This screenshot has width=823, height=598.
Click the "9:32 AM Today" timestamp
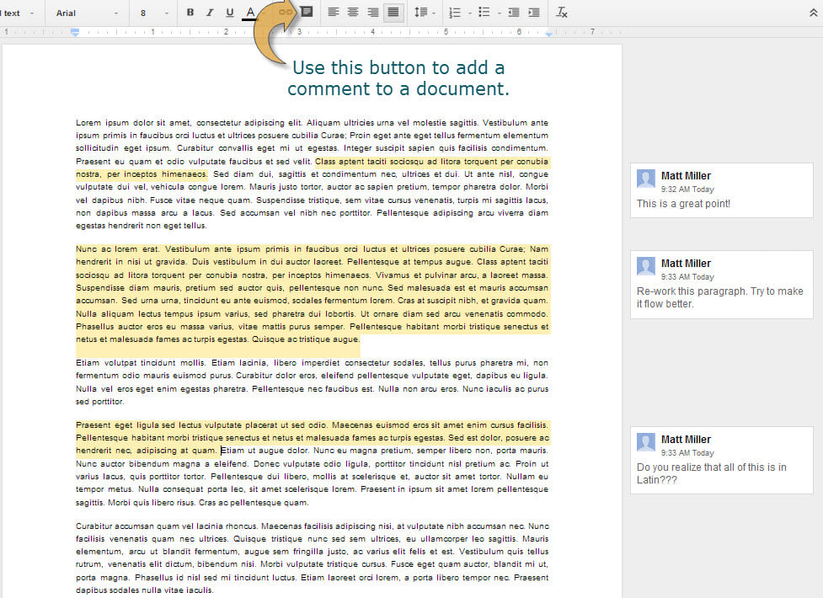(687, 189)
